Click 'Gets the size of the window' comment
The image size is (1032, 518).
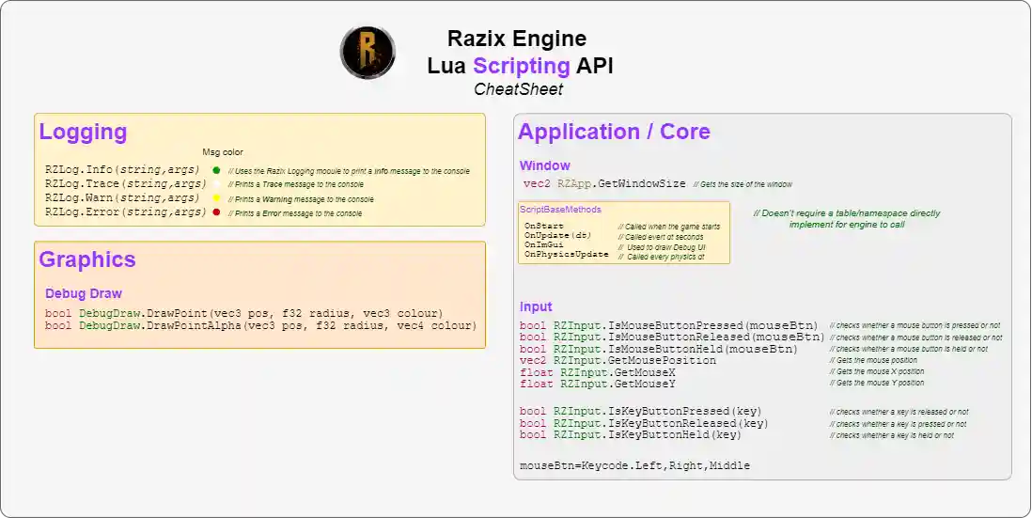click(x=743, y=184)
